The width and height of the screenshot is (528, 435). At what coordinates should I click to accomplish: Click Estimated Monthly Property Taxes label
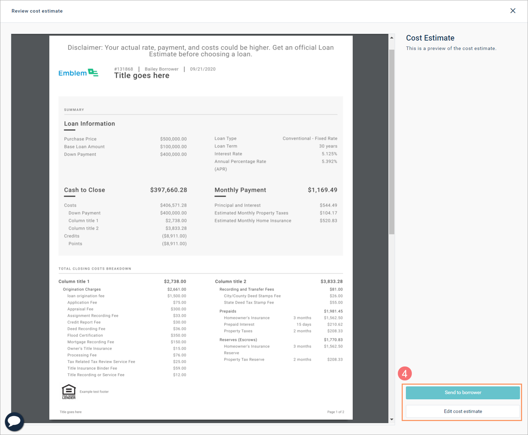[x=251, y=213]
